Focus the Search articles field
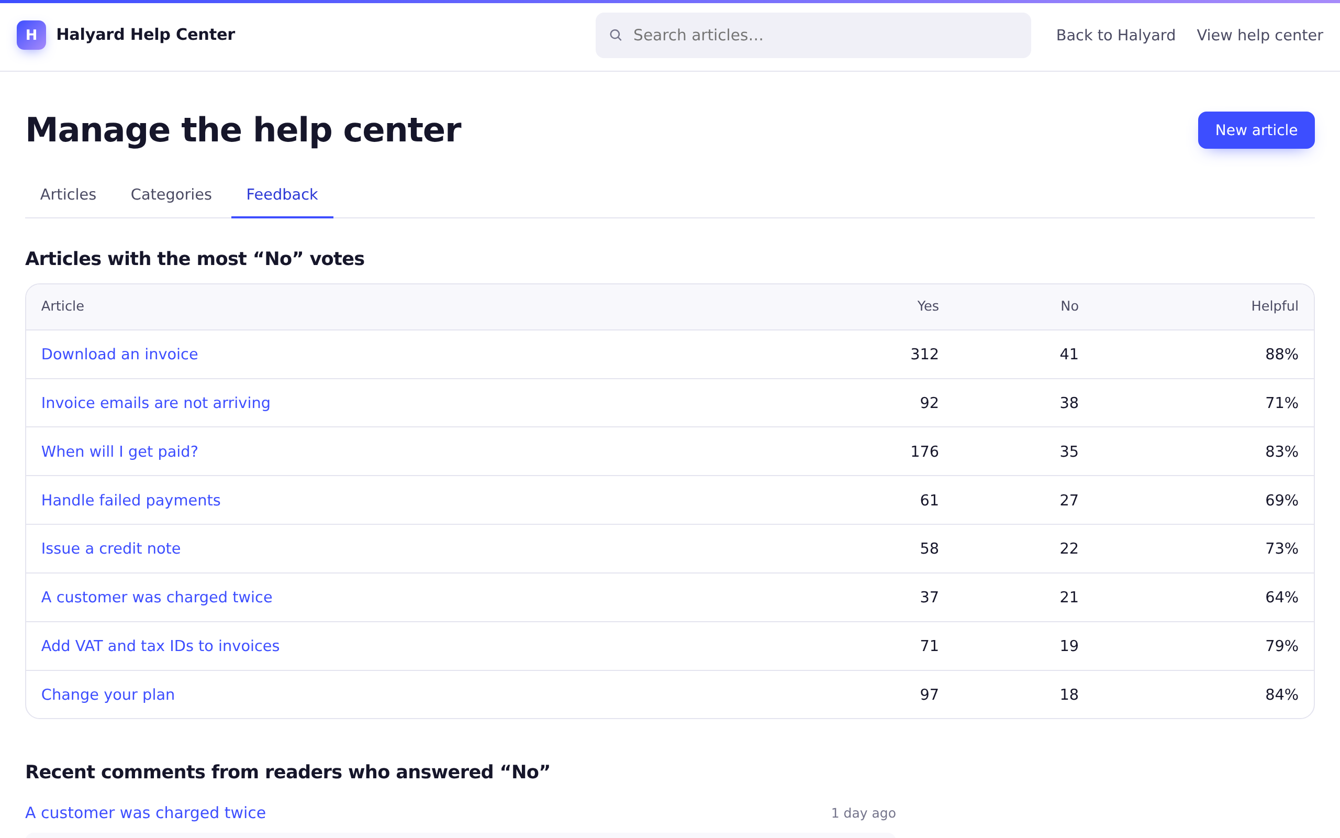 [813, 36]
